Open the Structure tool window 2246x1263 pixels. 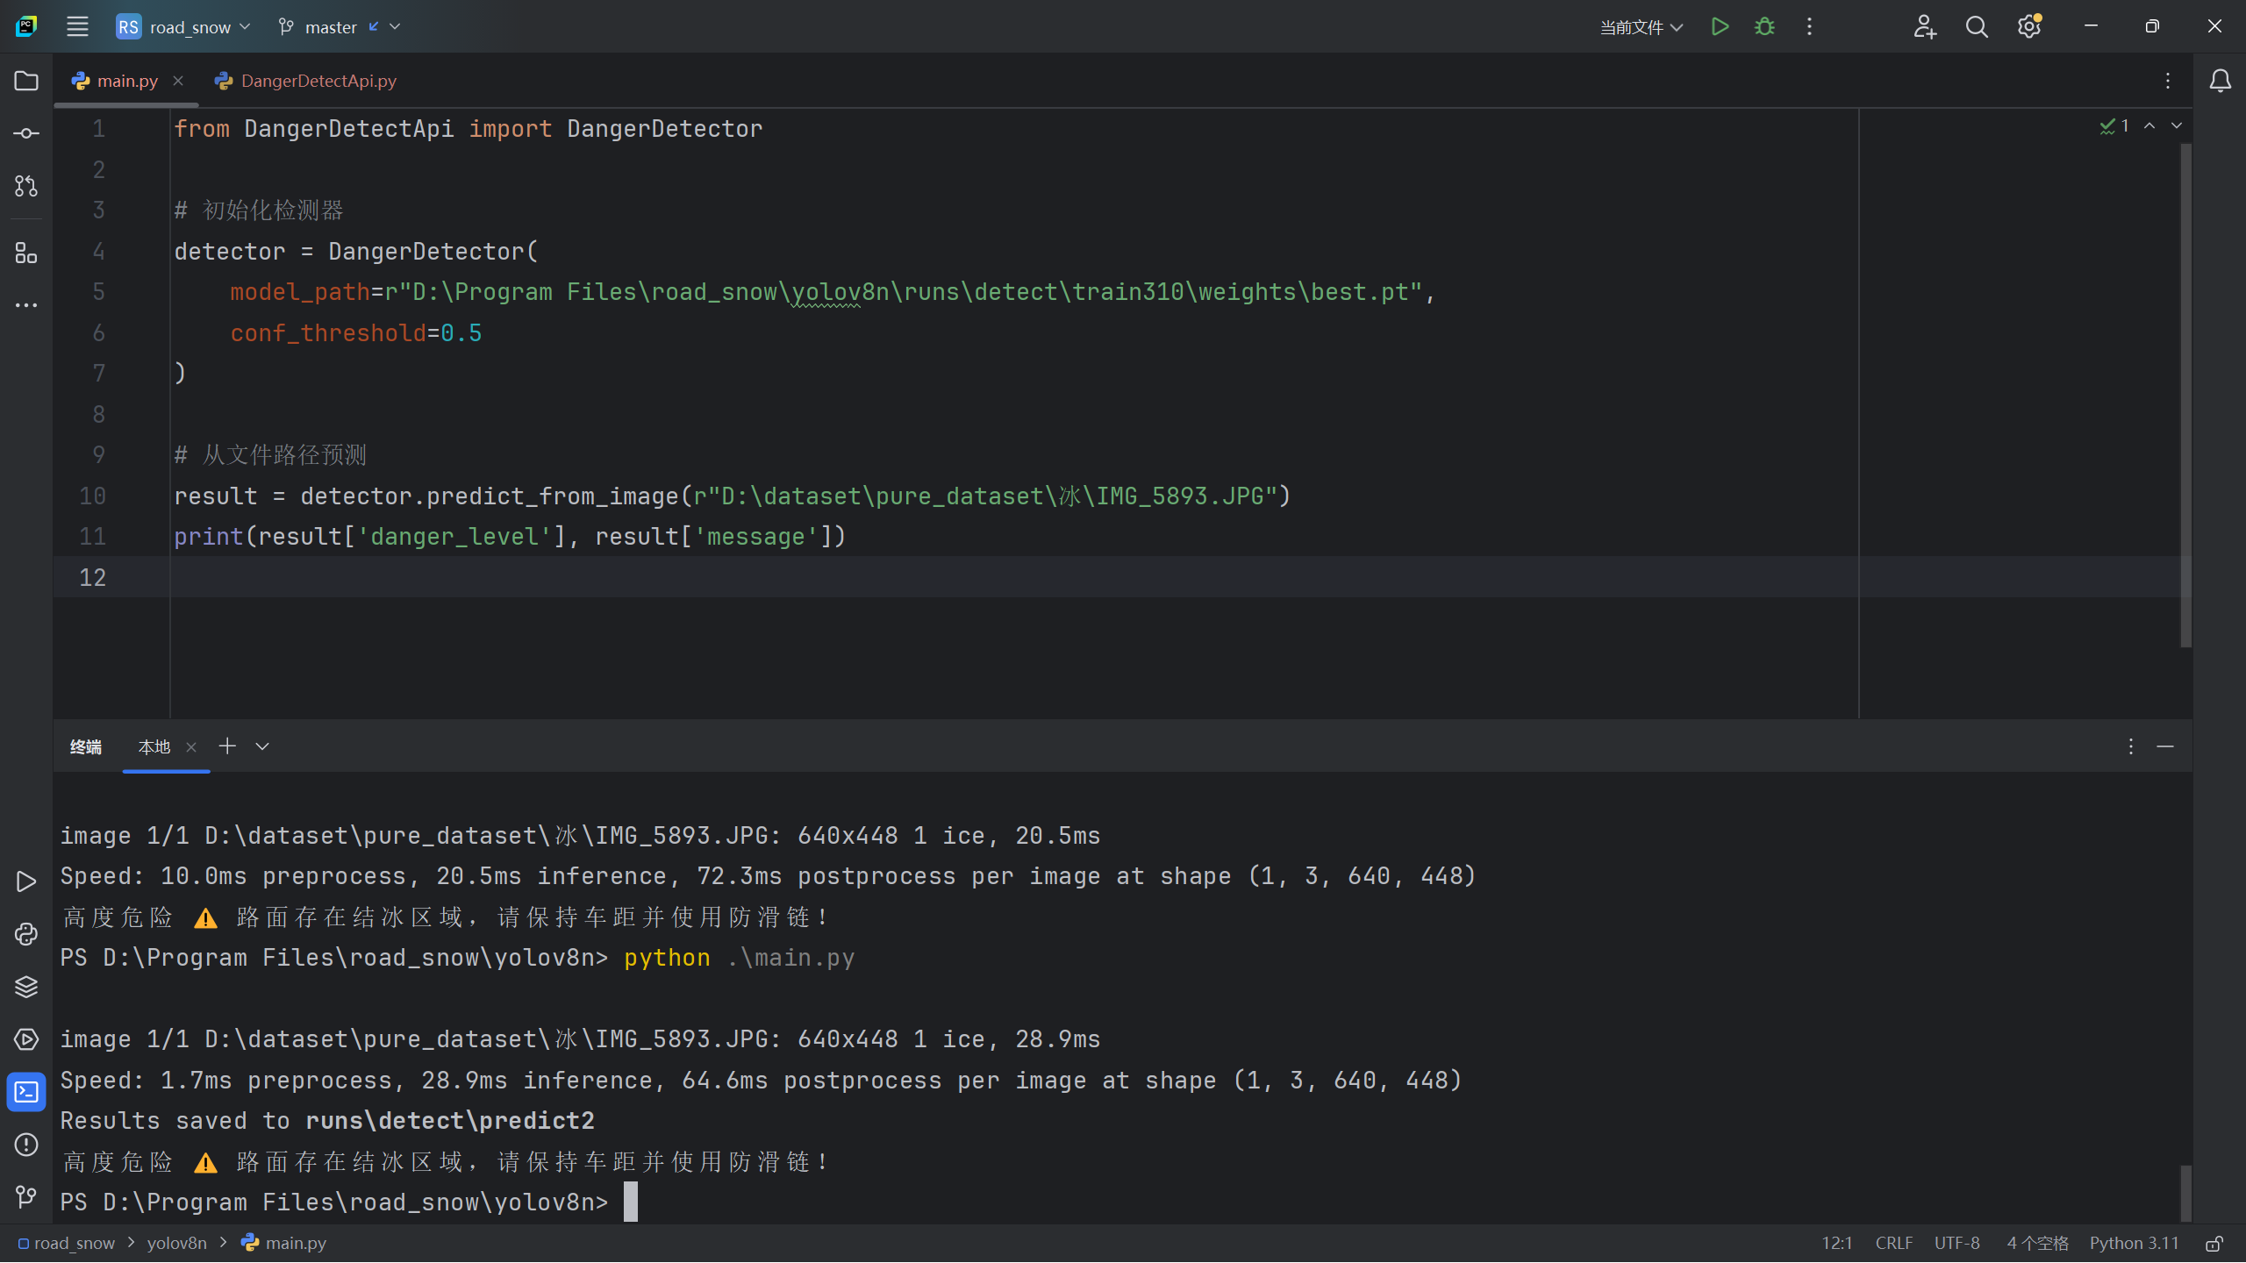26,253
